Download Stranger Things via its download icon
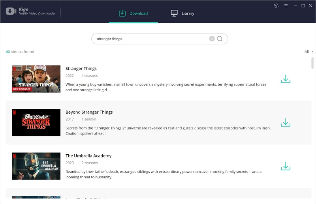Image resolution: width=316 pixels, height=204 pixels. pos(286,79)
